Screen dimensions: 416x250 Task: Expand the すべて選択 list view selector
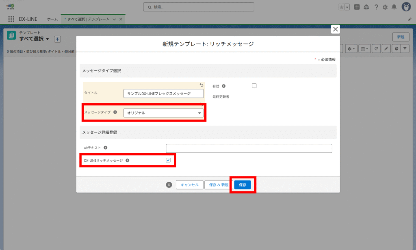pyautogui.click(x=48, y=39)
